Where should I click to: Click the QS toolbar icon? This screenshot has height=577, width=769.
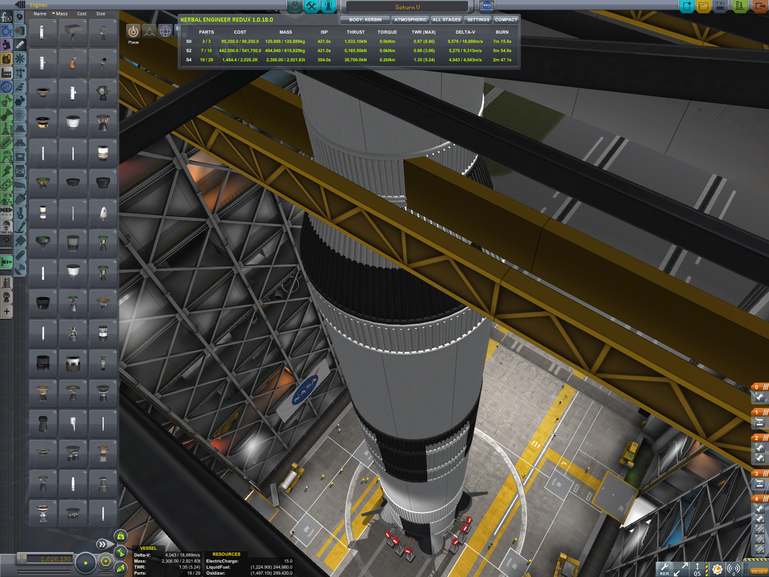[697, 569]
